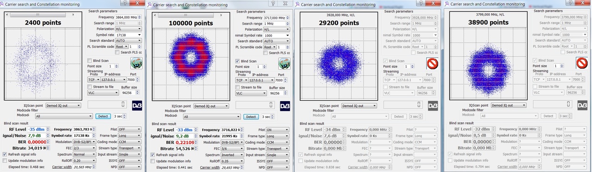Stop scan with red icon in 3928 MHz window
The height and width of the screenshot is (172, 592).
tap(432, 63)
